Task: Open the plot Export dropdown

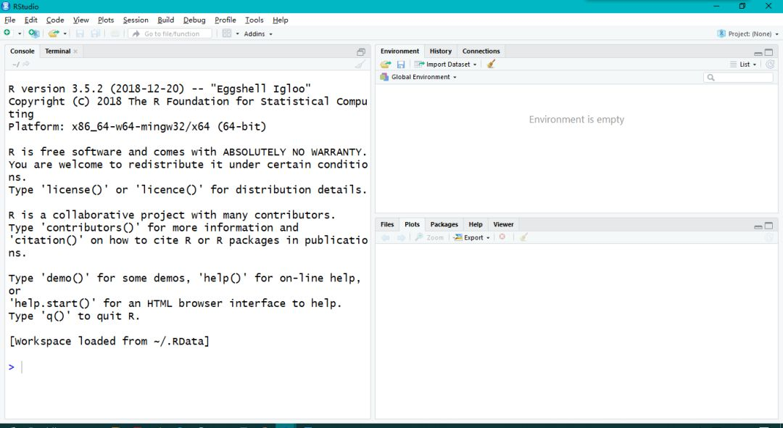Action: tap(472, 238)
